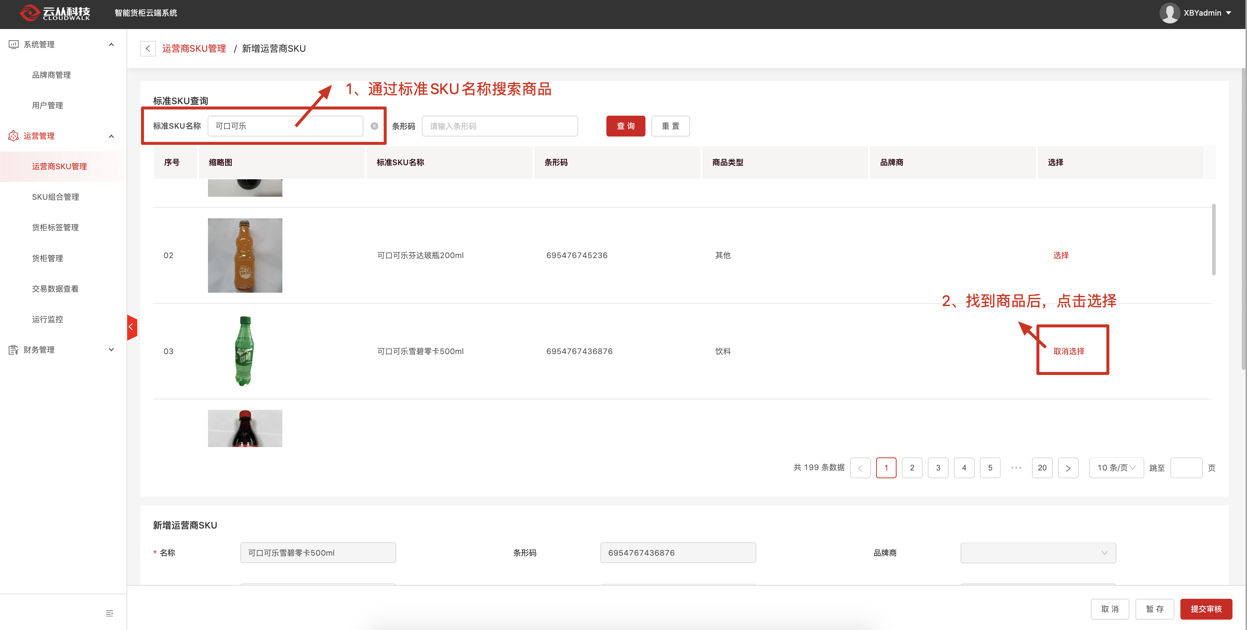Click the 商品类型 column header

pyautogui.click(x=784, y=163)
